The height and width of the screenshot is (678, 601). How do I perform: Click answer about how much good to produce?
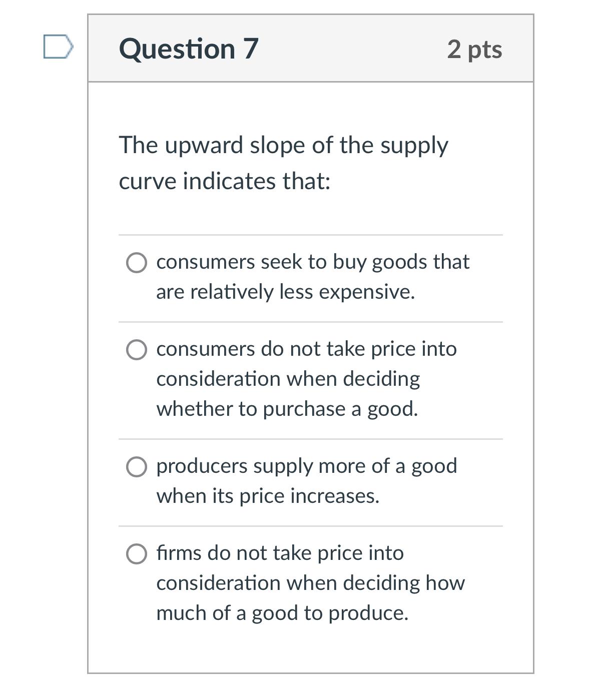point(282,612)
